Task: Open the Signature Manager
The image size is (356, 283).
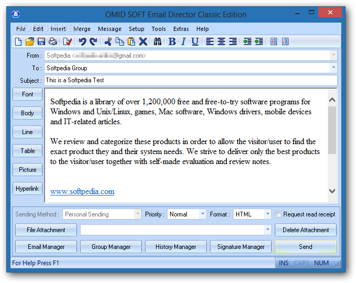Action: (x=241, y=247)
